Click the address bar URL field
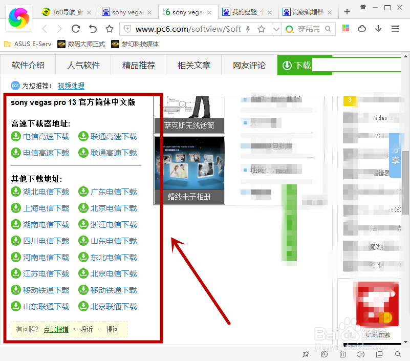410x361 pixels. coord(188,29)
